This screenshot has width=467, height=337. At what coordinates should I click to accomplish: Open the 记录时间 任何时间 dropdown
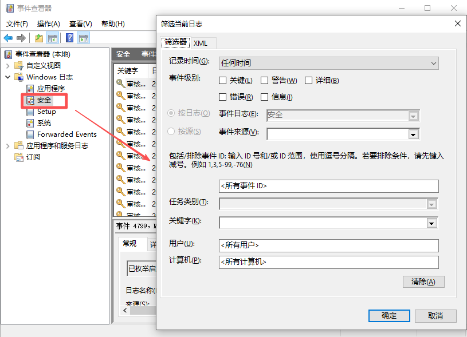point(328,64)
